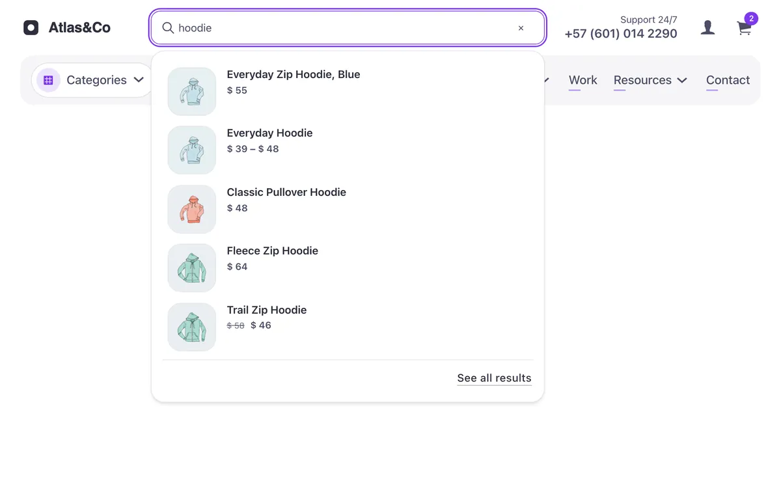The height and width of the screenshot is (488, 781).
Task: Click the magnifier icon in search field
Action: (168, 28)
